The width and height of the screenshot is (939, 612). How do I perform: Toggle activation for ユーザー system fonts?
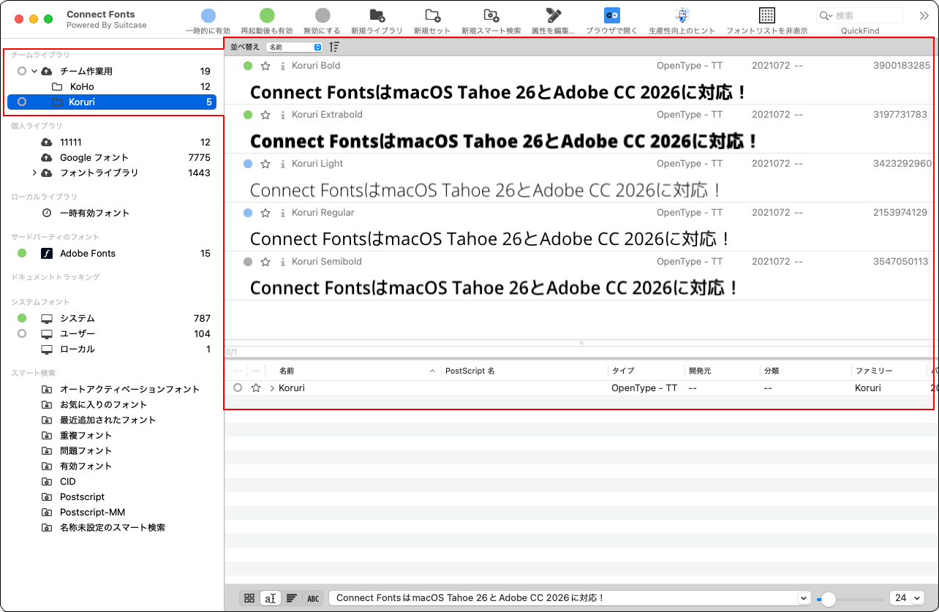coord(22,333)
